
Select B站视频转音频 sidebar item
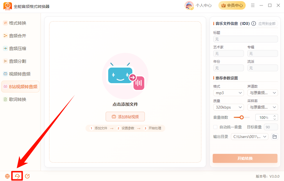(x=20, y=87)
